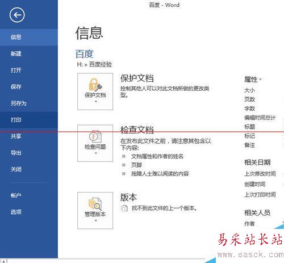This screenshot has width=284, height=263.
Task: Click 导出 in the sidebar
Action: [29, 153]
